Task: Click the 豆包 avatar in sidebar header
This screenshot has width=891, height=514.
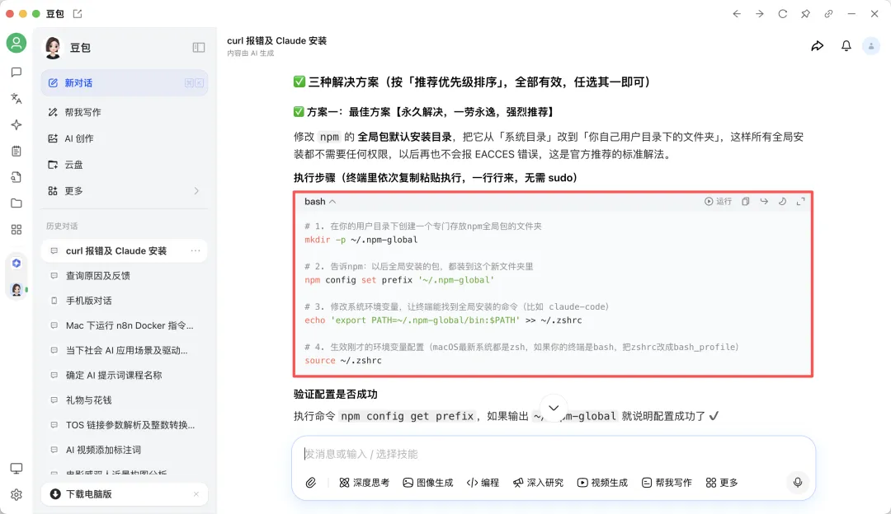Action: coord(54,48)
